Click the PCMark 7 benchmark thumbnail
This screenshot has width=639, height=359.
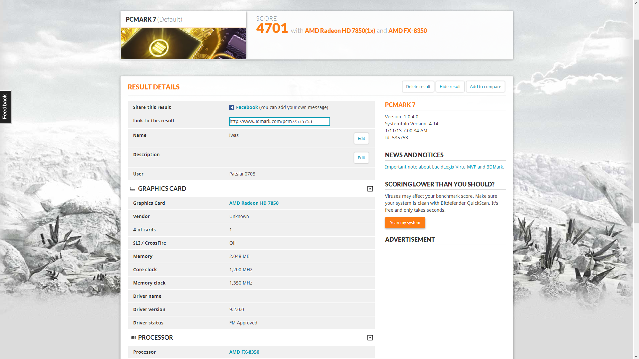pos(183,44)
